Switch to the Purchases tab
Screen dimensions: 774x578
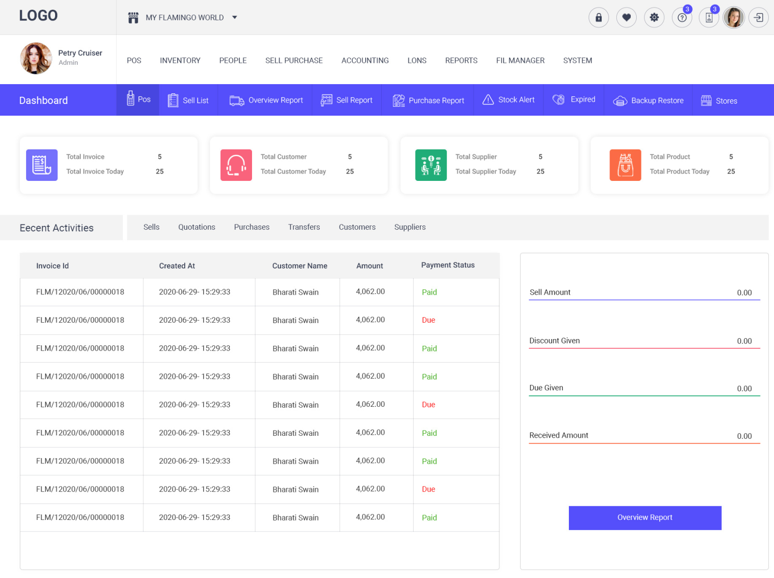tap(252, 227)
